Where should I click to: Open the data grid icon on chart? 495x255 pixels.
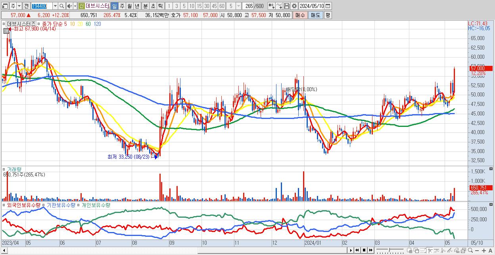[6, 31]
